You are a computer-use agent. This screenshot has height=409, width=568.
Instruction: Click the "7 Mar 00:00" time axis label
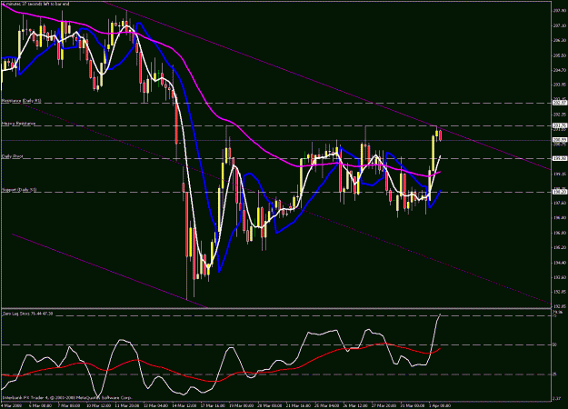point(68,405)
